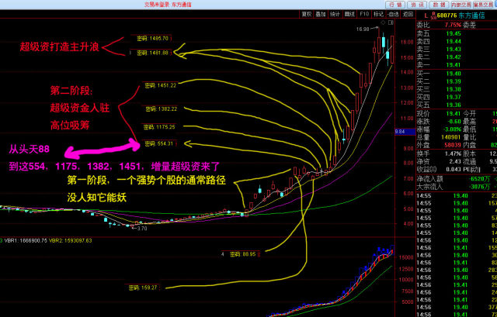Select the 卖三 19.43 ask row
Screen dimensions: 497x317
[457, 49]
